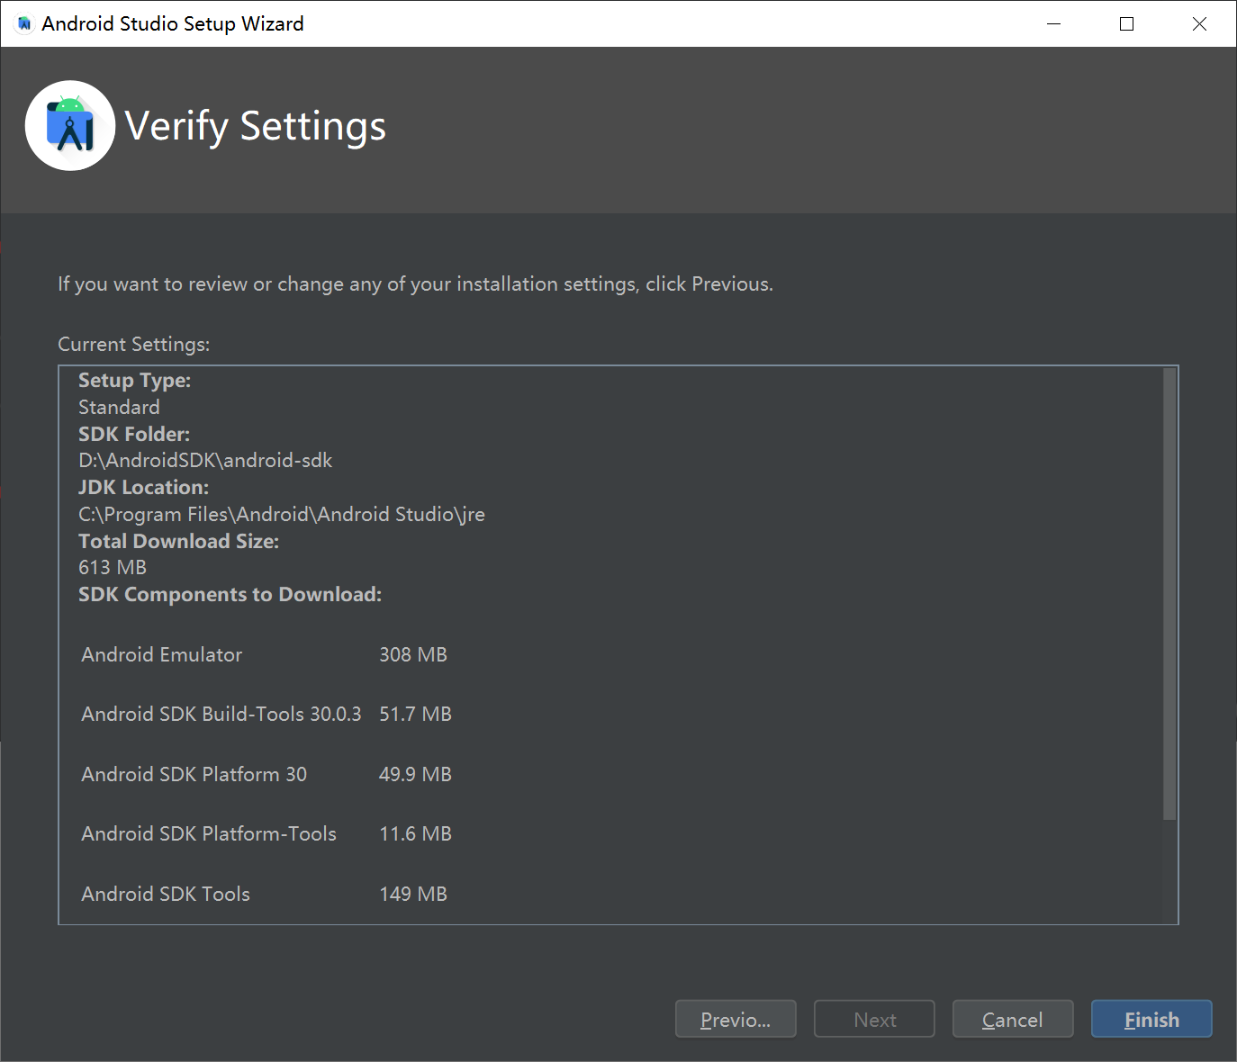Click the Android Studio logo in the header

point(70,126)
